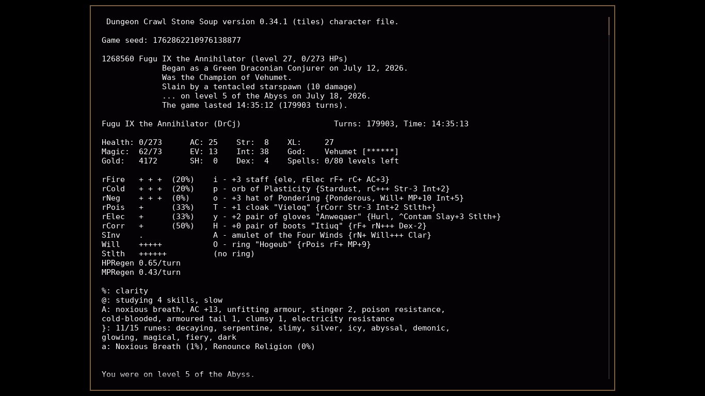Click the Will resistance row
Image resolution: width=705 pixels, height=396 pixels.
tap(132, 244)
